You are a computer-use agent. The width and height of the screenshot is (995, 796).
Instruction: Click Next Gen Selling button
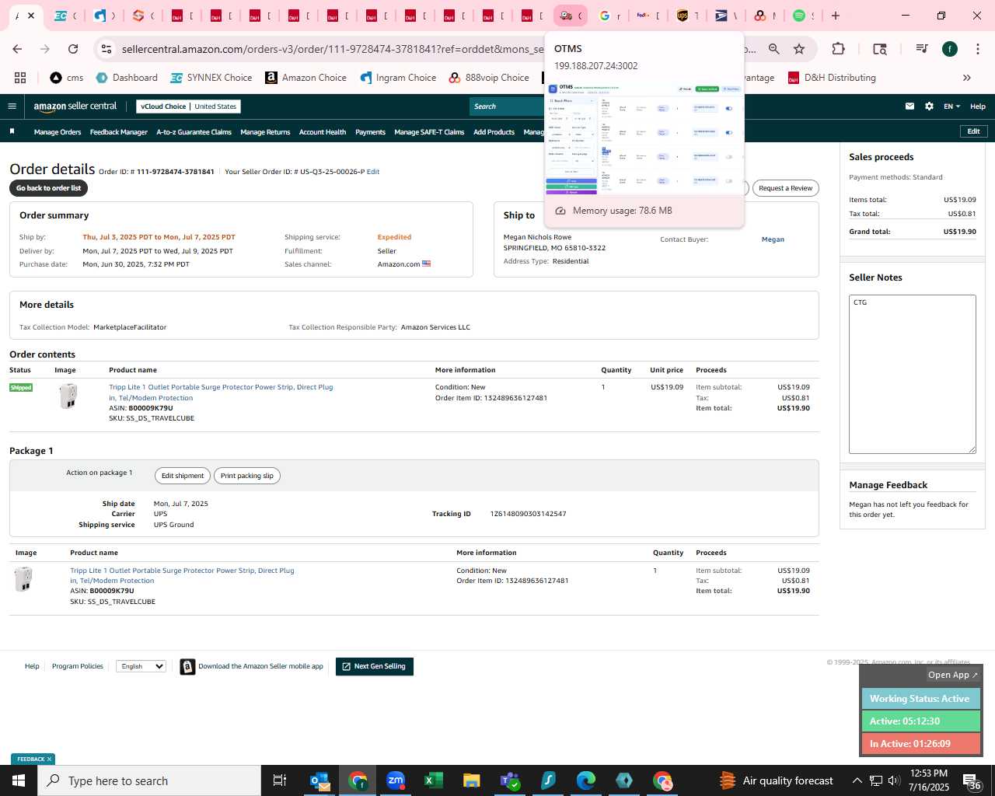(x=374, y=666)
